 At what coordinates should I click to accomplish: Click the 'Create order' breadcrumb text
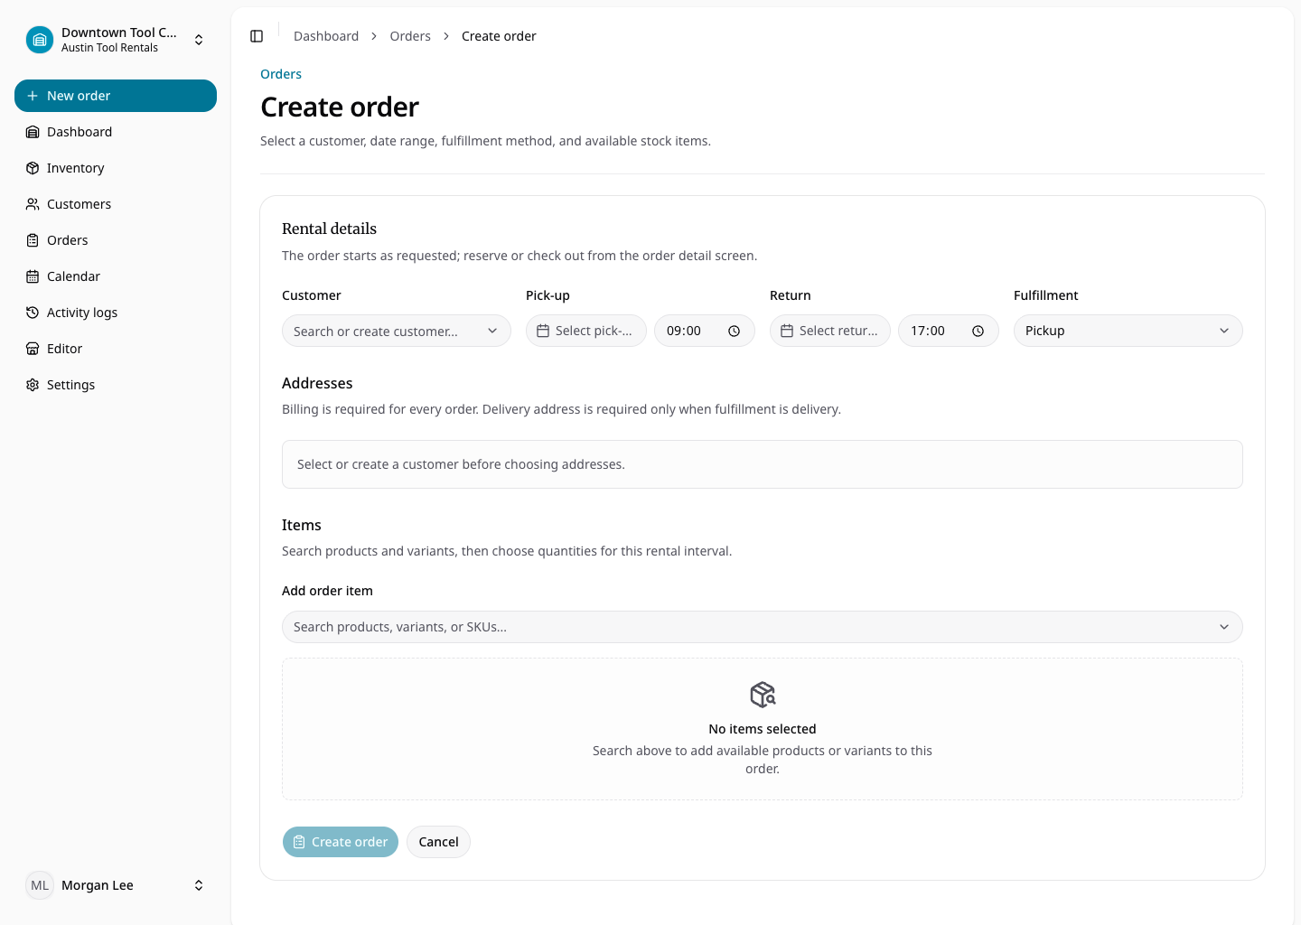[499, 36]
